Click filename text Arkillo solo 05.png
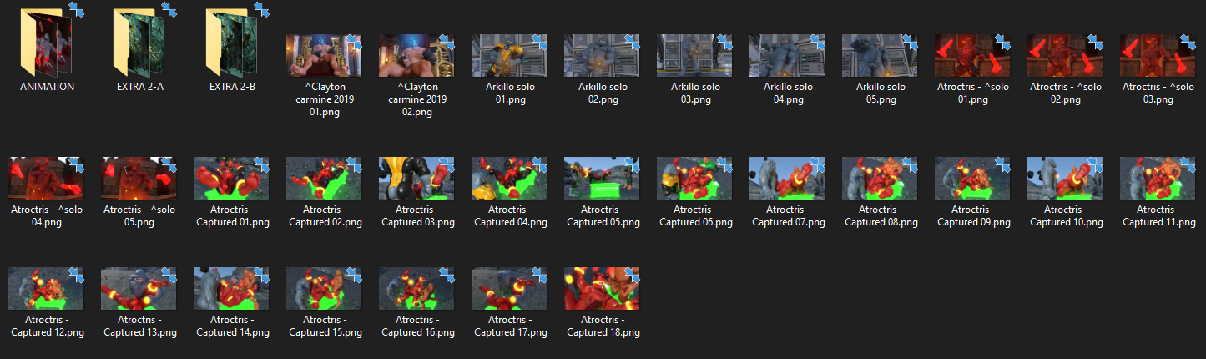 coord(880,93)
